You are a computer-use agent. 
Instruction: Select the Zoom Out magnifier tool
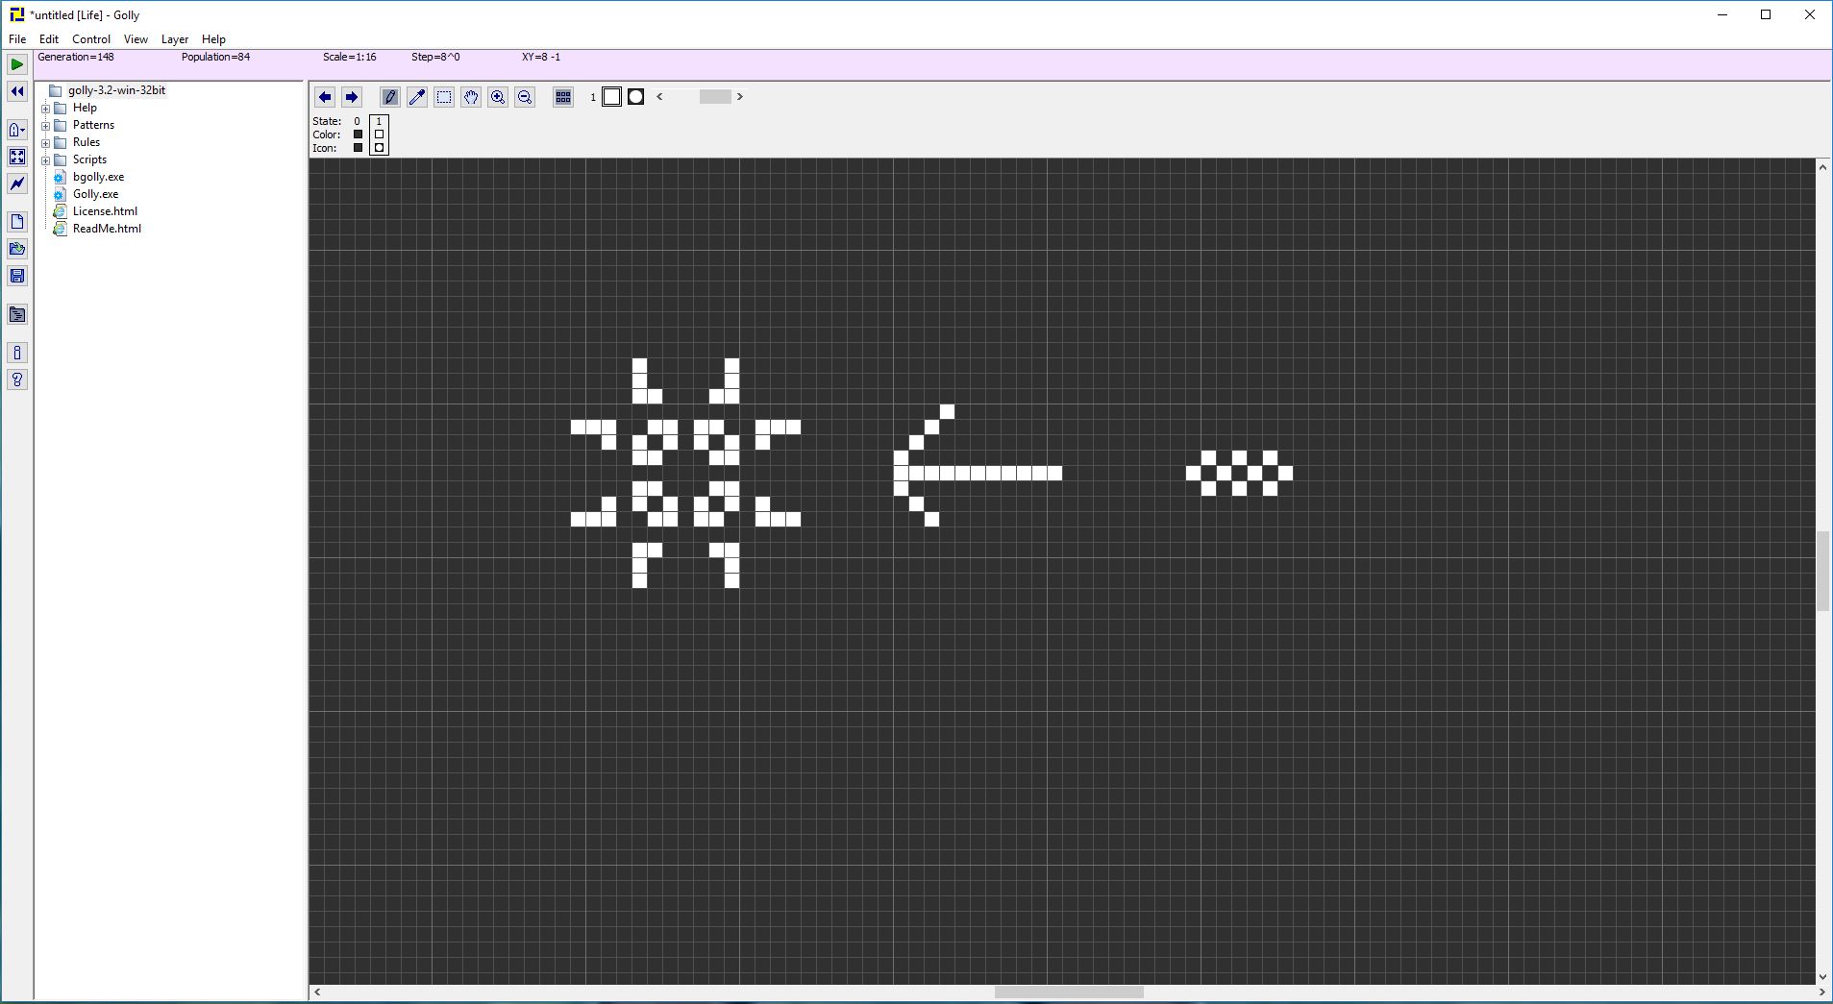pos(525,97)
